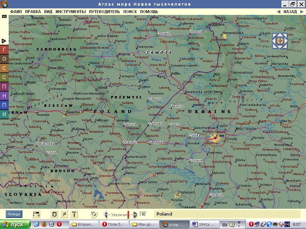Switch EN input language indicator
The width and height of the screenshot is (306, 229).
click(x=225, y=225)
